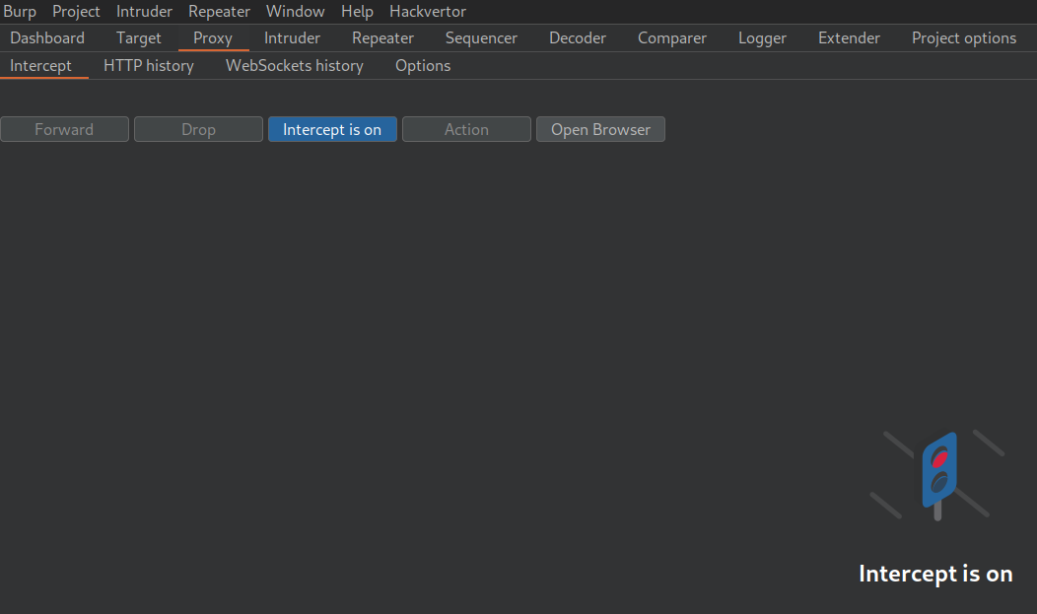Viewport: 1037px width, 614px height.
Task: Click the Open Browser button
Action: click(600, 129)
